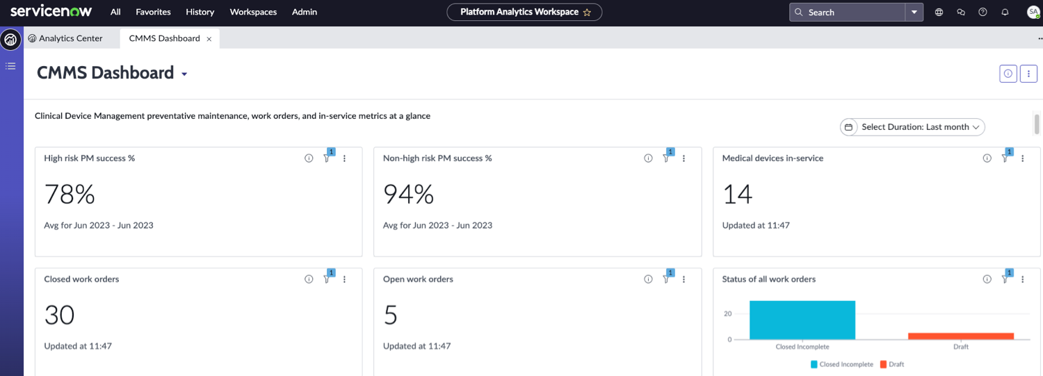Close the CMMS Dashboard tab

(x=209, y=39)
